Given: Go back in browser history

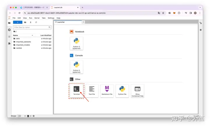Looking at the screenshot, I should pyautogui.click(x=10, y=13).
